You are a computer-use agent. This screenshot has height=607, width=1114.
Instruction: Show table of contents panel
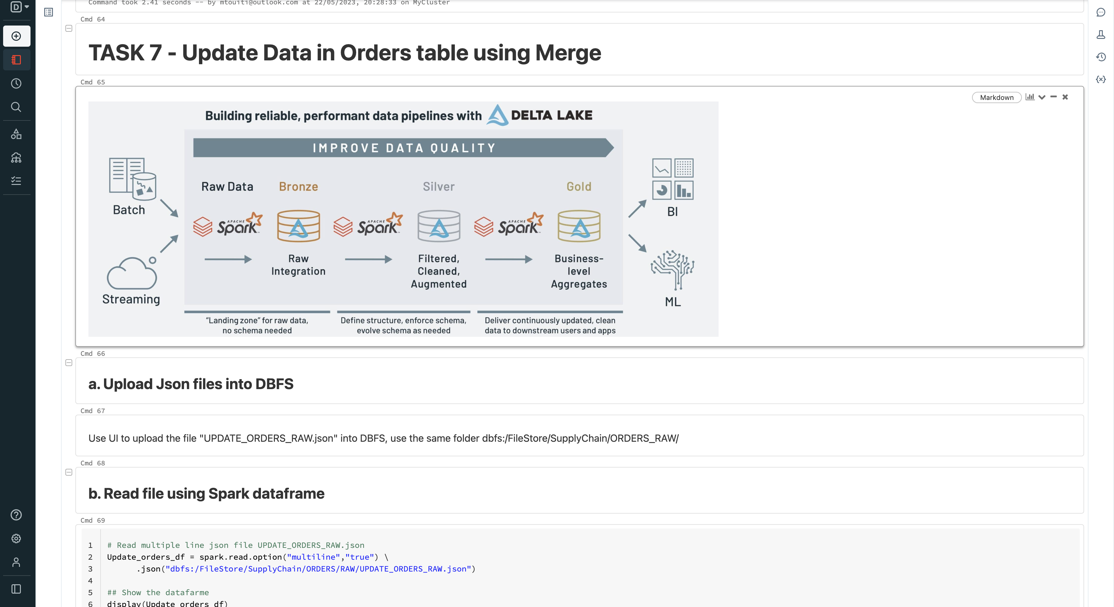(x=49, y=12)
